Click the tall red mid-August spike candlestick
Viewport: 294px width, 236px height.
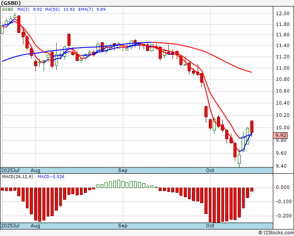pyautogui.click(x=69, y=40)
